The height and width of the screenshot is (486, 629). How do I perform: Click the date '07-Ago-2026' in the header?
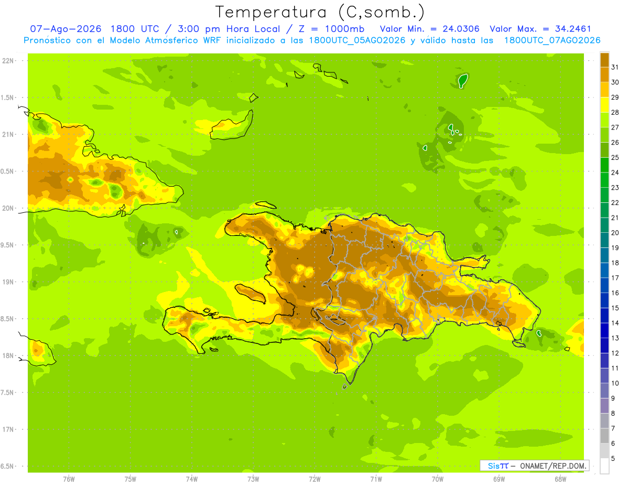point(66,29)
